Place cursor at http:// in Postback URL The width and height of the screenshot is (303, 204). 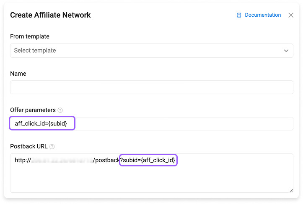pos(23,160)
